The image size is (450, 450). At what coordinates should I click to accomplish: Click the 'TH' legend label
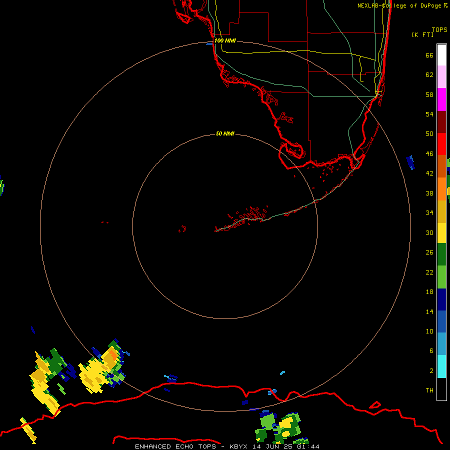click(x=429, y=390)
